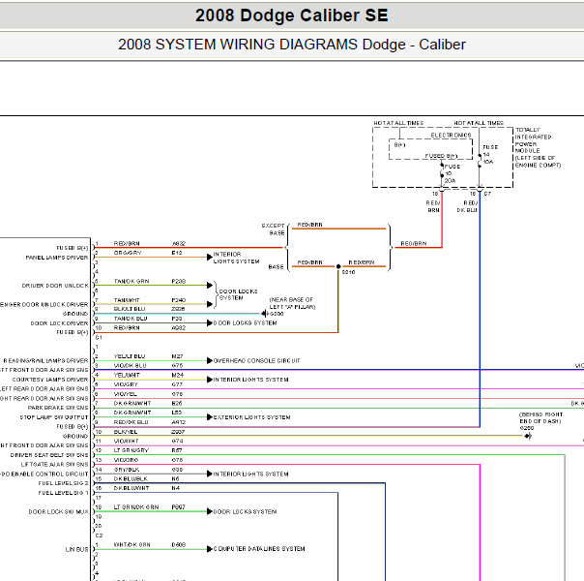Click the 'COMPUTER DATA LINES SYSTEM' reference
This screenshot has width=584, height=581.
259,549
